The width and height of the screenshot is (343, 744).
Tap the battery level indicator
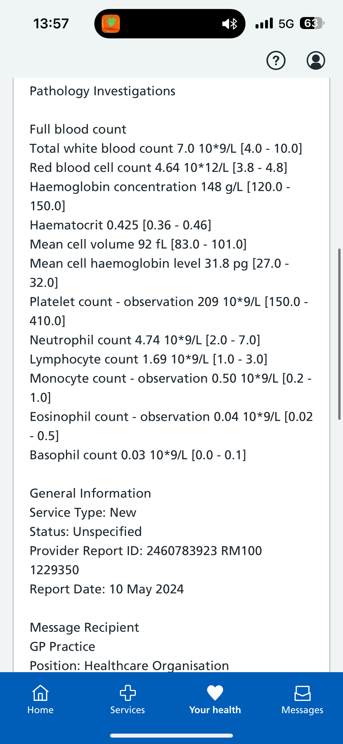tap(312, 23)
